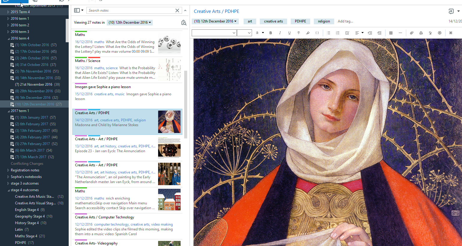Screen dimensions: 462x246
Task: Insert a checkbox to-do item
Action: point(347,33)
